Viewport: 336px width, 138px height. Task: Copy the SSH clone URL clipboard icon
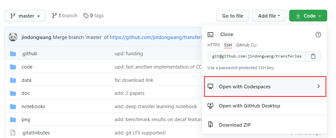coord(313,56)
